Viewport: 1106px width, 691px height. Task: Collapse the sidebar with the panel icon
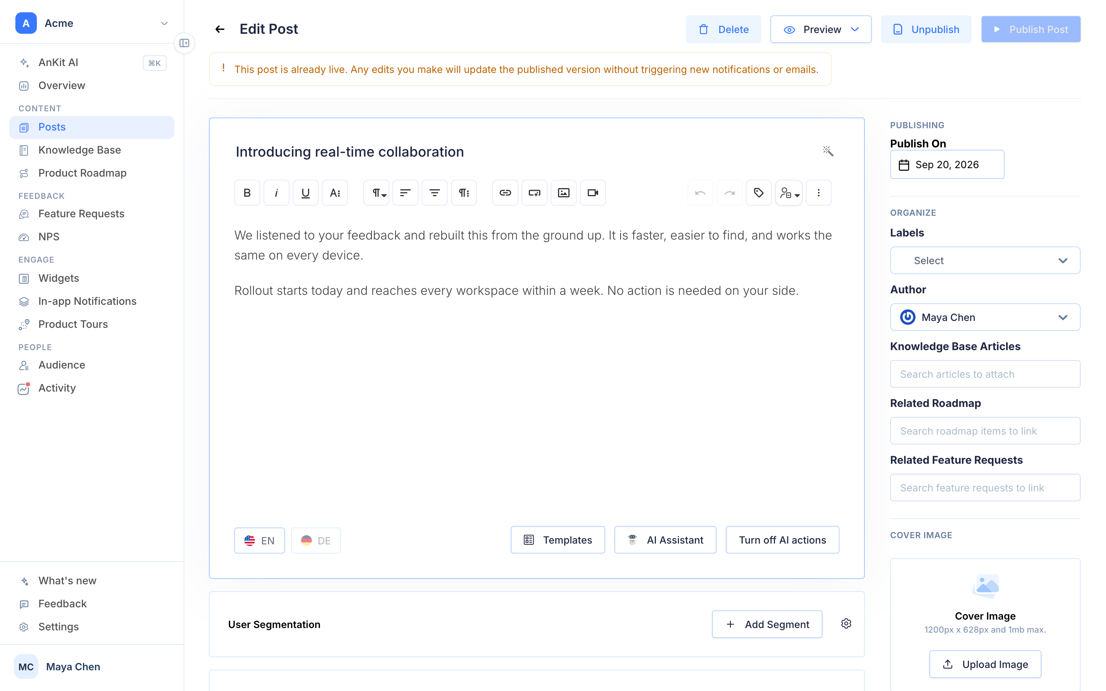184,43
